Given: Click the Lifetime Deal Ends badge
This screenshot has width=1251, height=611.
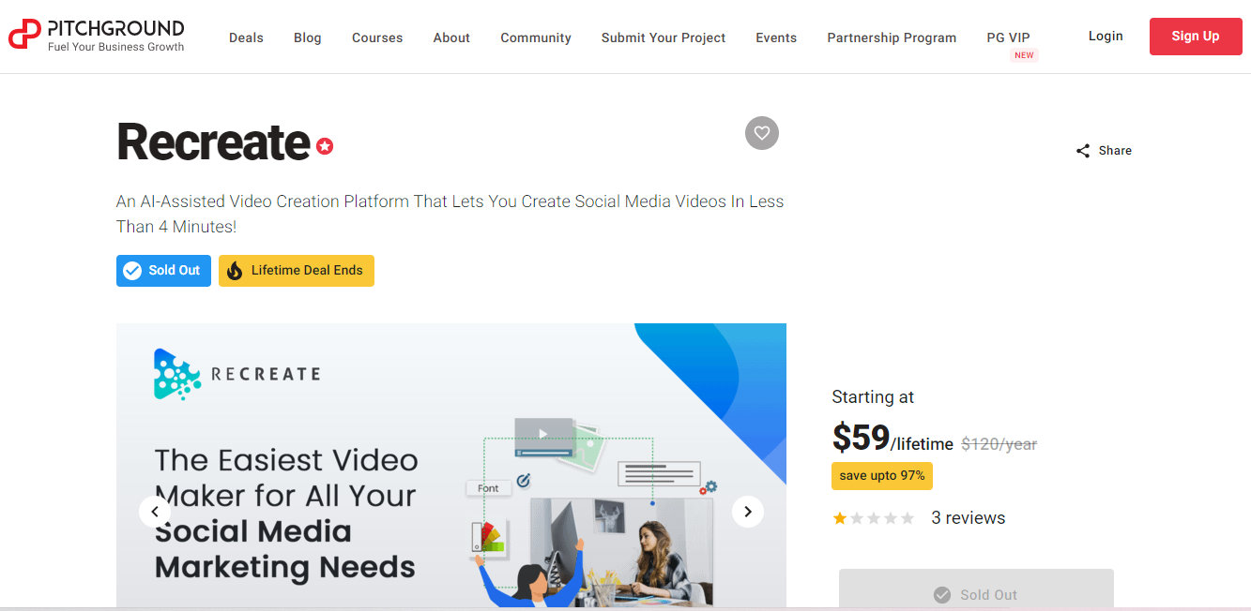Looking at the screenshot, I should (297, 271).
